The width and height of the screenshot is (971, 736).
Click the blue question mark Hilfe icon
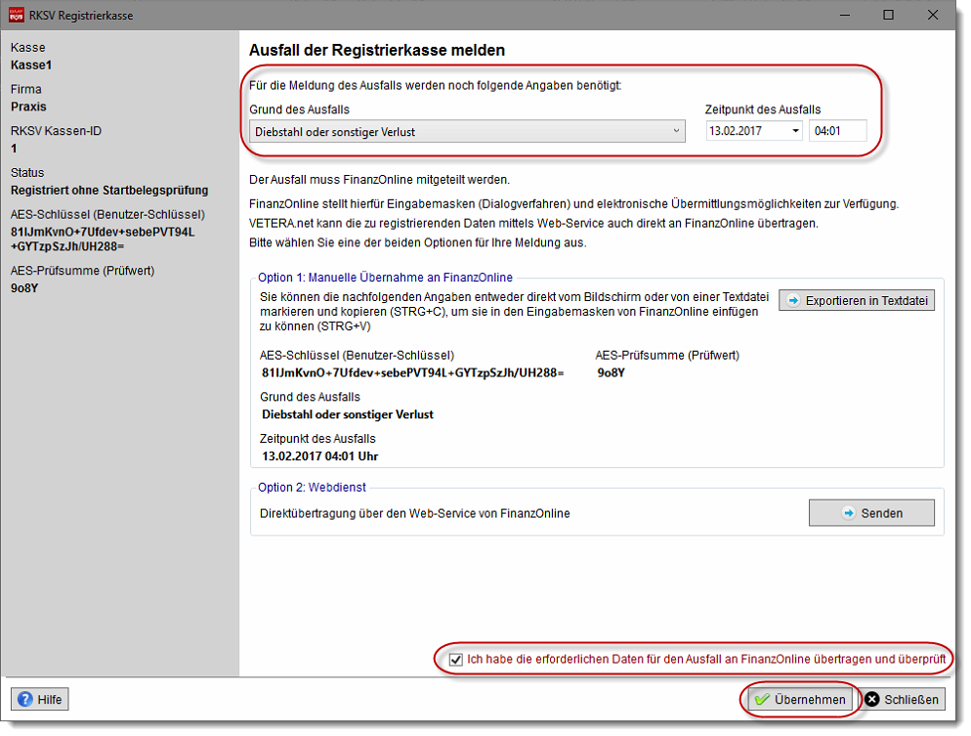25,699
